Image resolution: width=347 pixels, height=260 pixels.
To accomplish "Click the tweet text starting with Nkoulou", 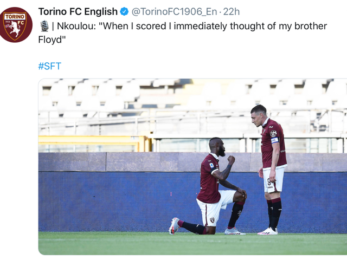I will (183, 32).
